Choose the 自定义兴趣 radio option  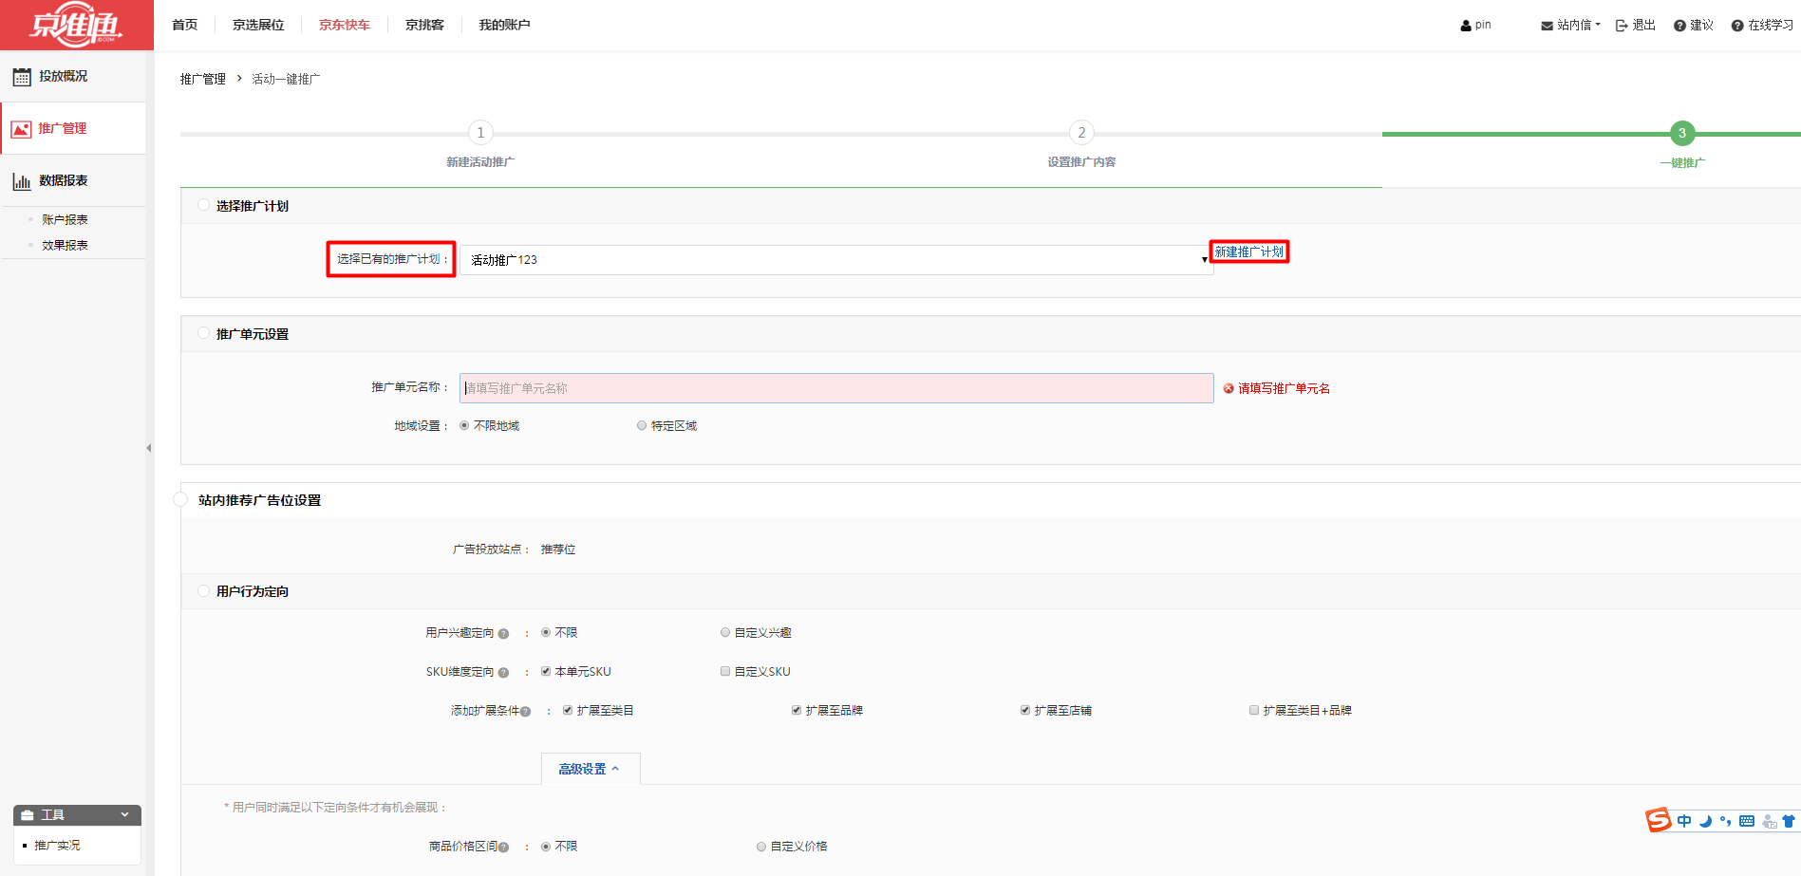coord(725,633)
